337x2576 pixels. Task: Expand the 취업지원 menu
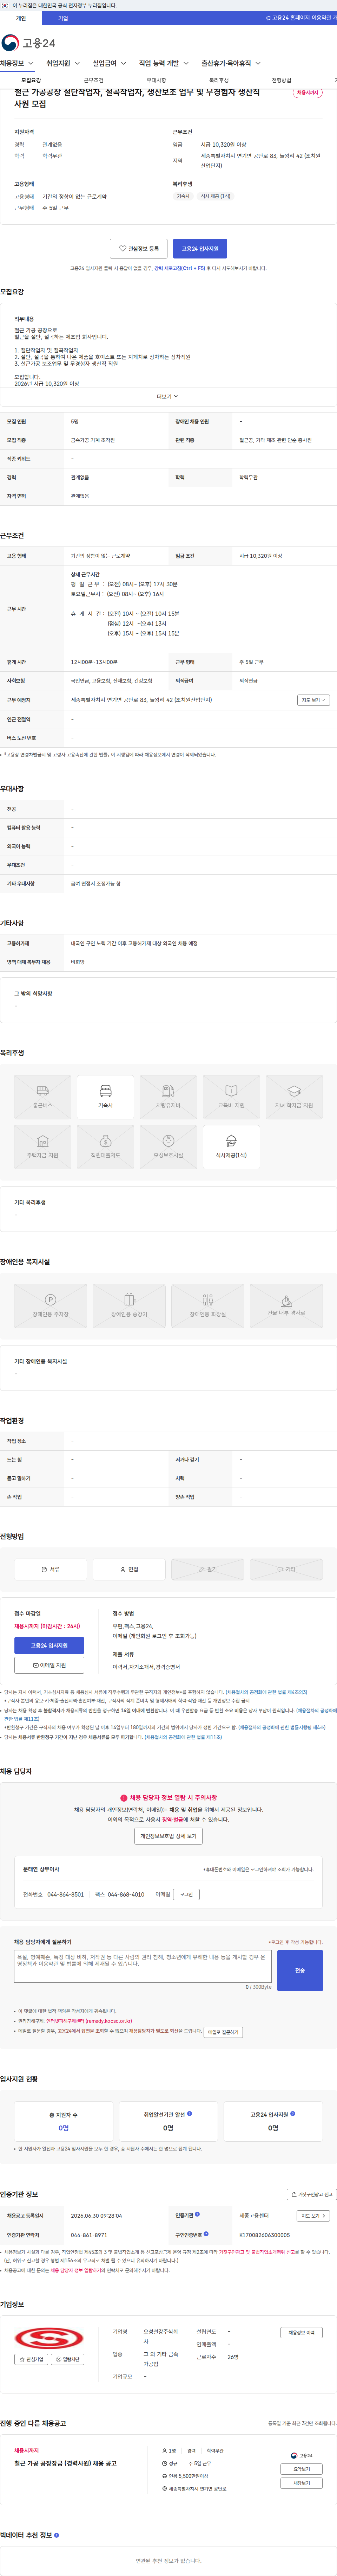click(63, 63)
